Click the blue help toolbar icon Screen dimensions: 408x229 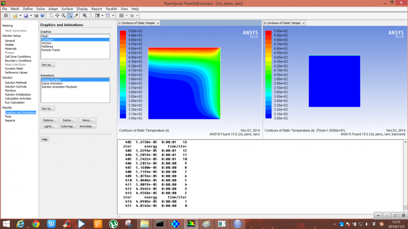coord(42,15)
